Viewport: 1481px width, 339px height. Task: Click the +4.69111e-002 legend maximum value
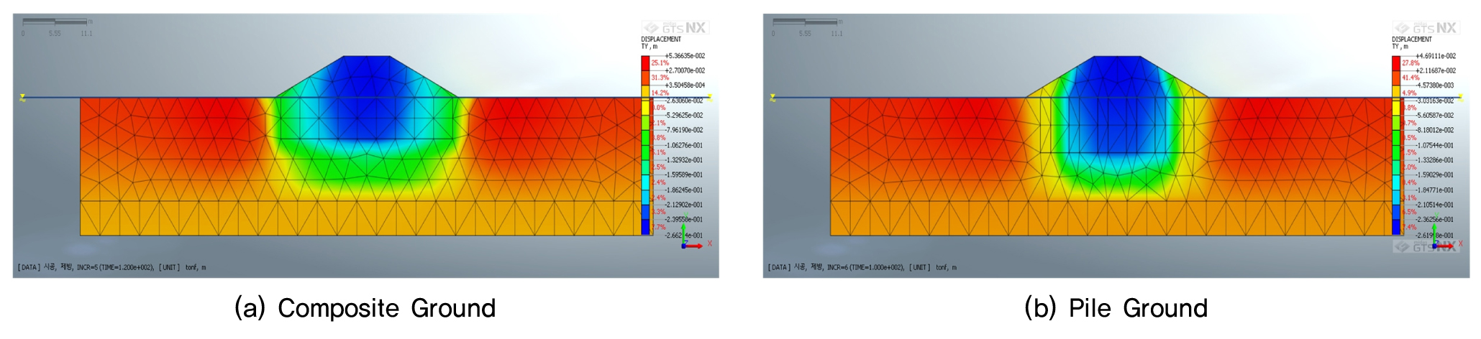point(1436,56)
